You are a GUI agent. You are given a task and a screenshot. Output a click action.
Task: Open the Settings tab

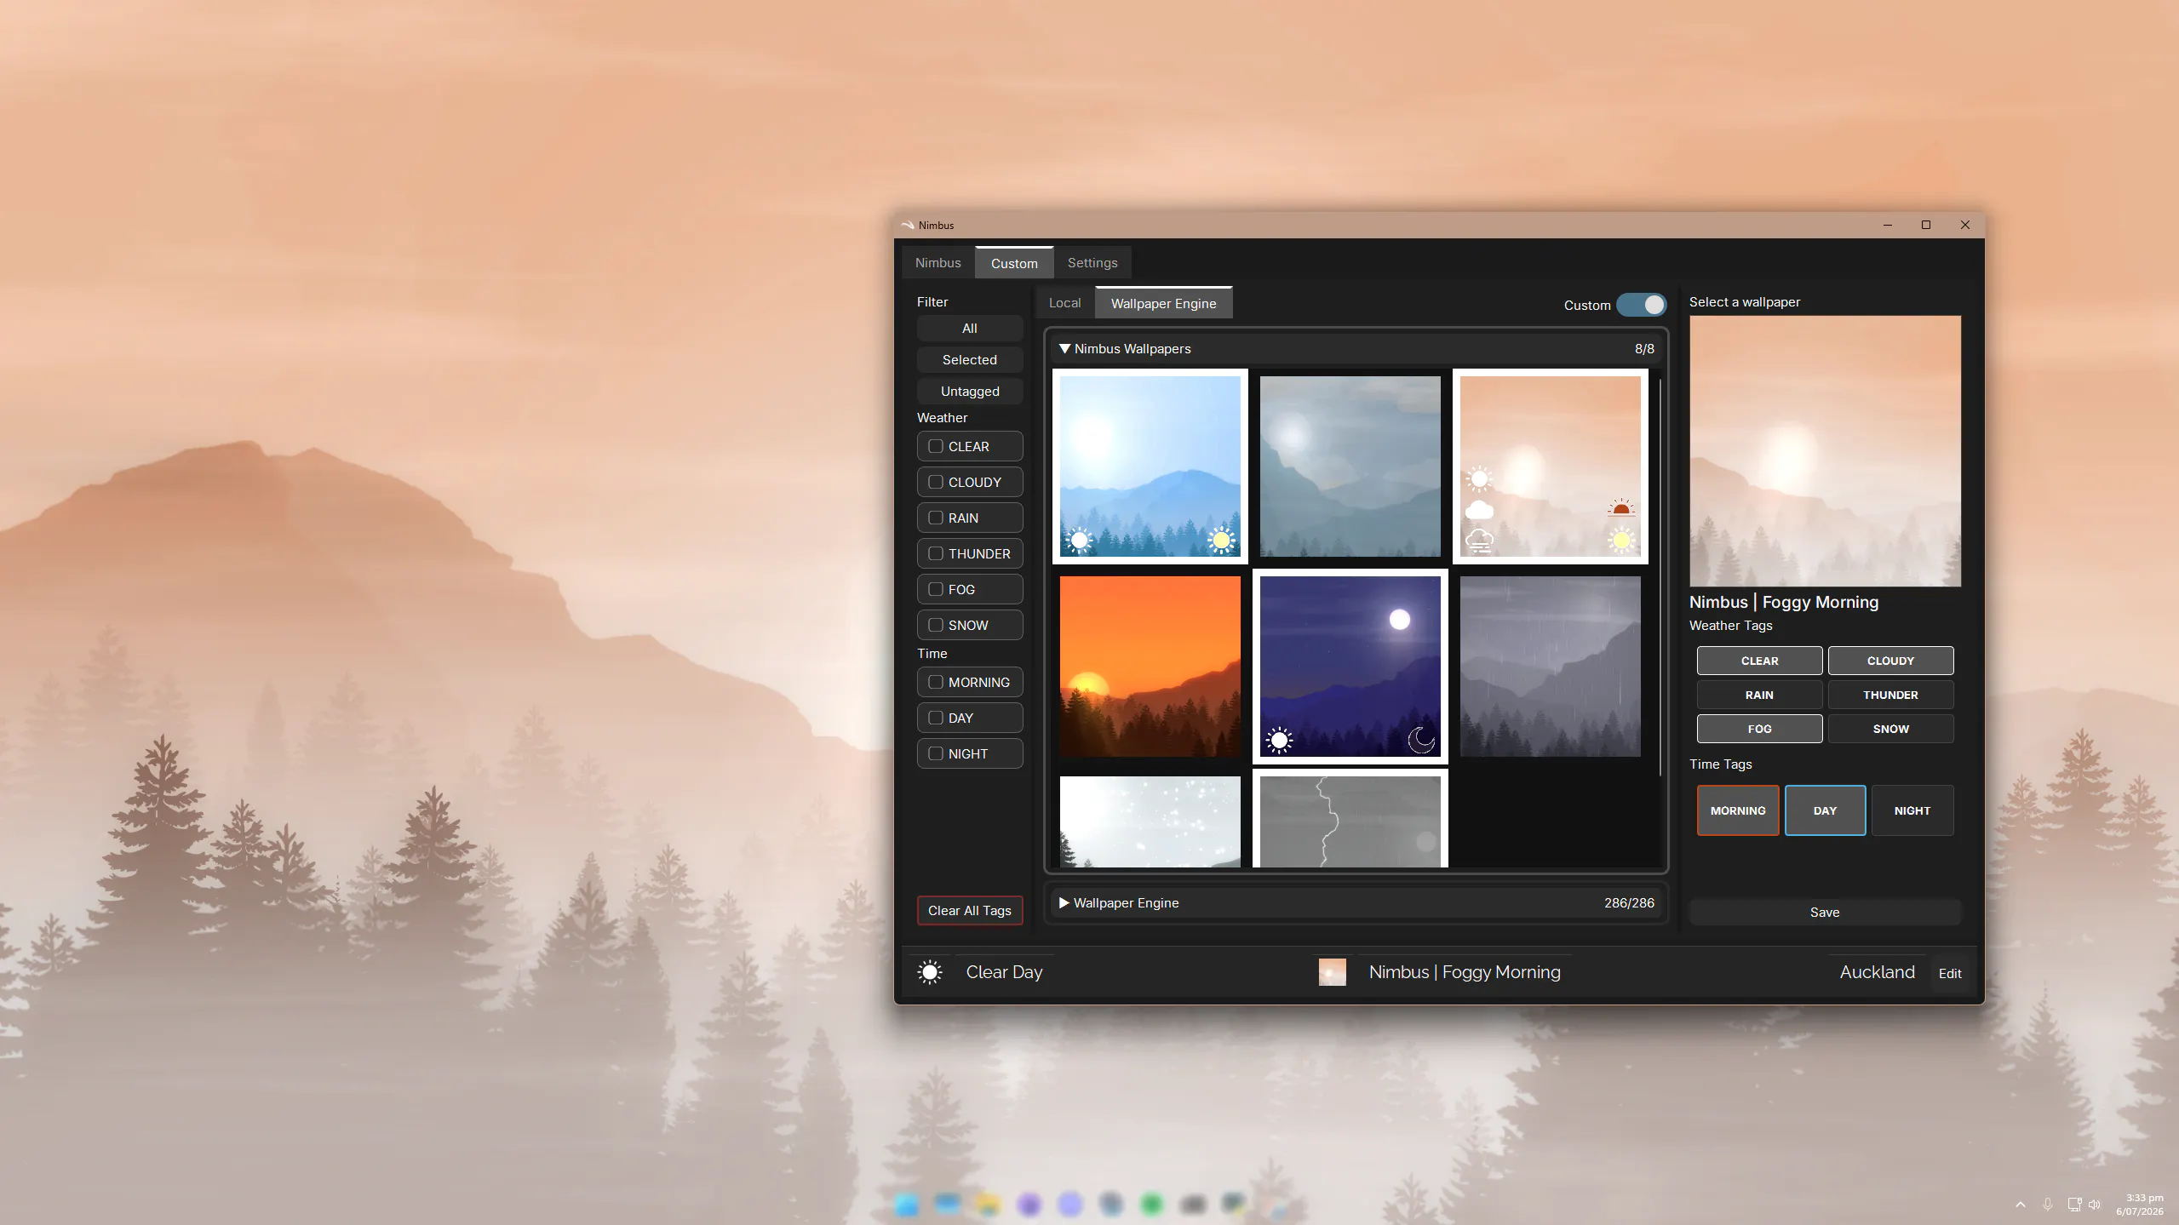[x=1092, y=263]
